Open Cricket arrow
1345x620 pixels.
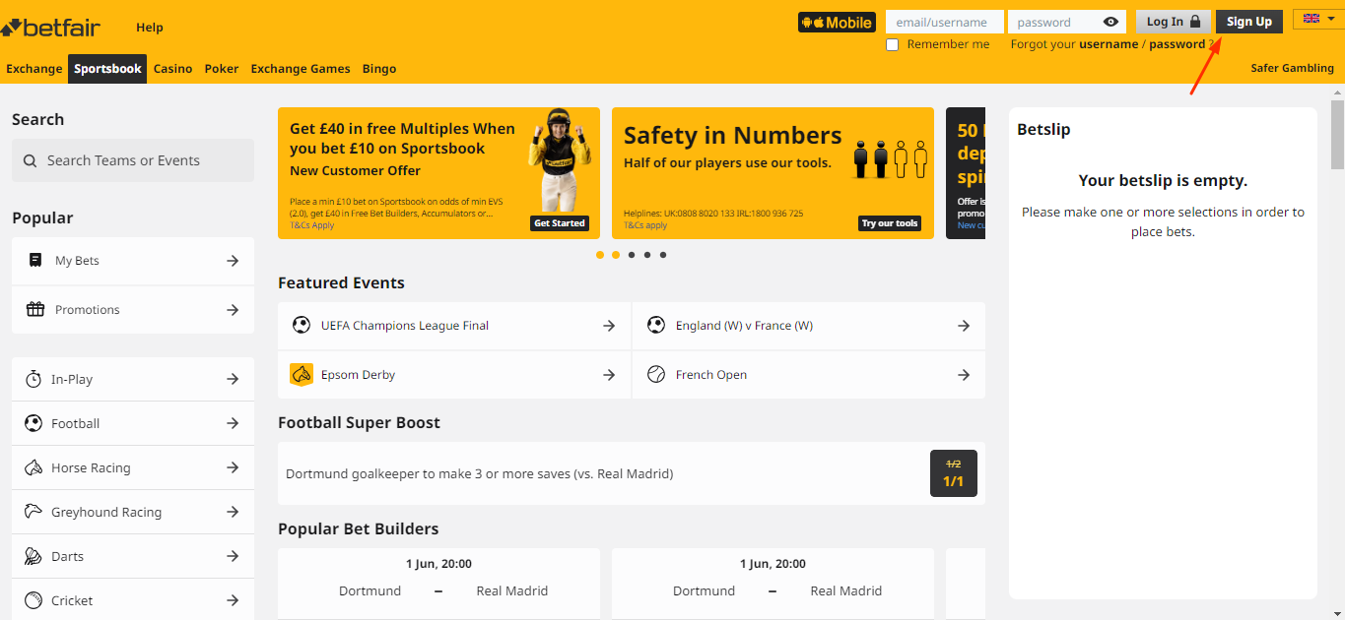[233, 600]
